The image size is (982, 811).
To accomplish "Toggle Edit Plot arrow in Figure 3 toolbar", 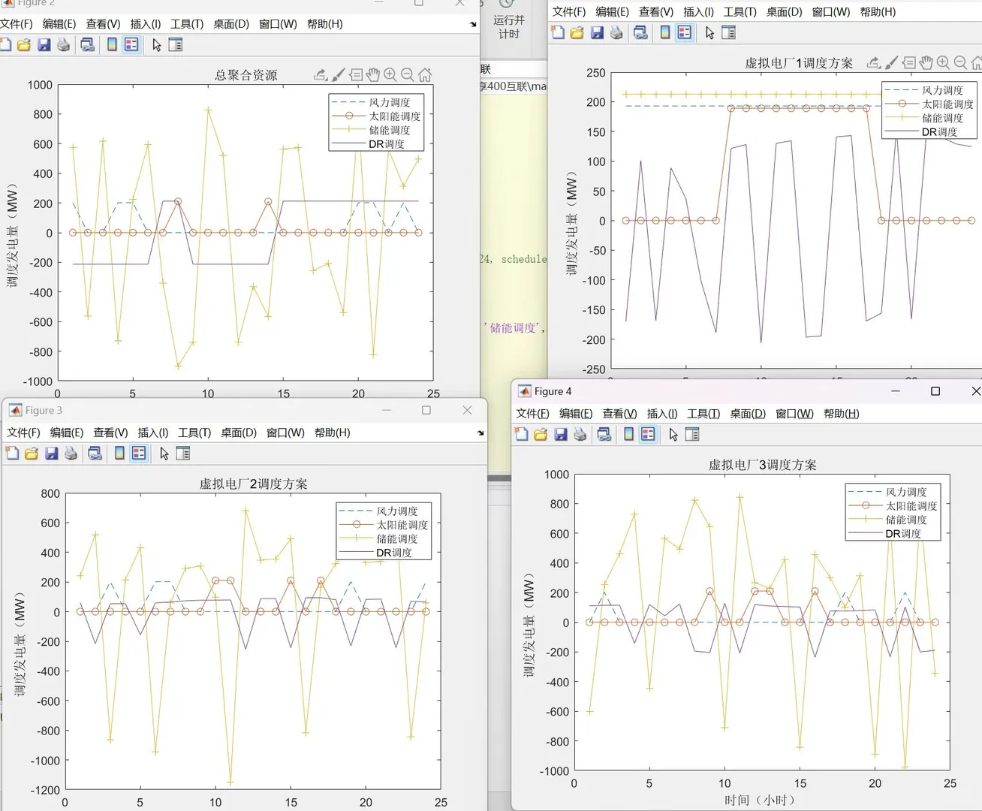I will coord(164,454).
